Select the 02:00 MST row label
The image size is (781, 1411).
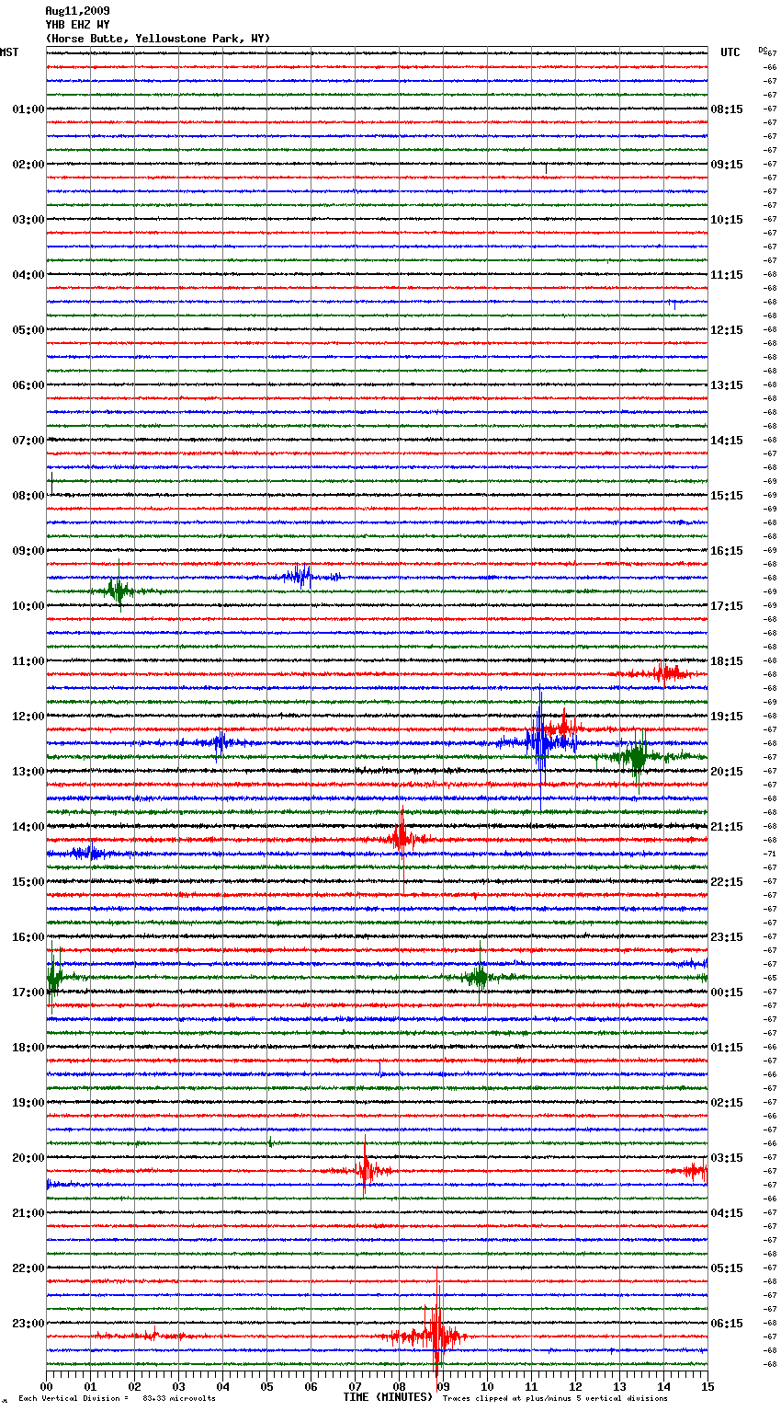[28, 165]
